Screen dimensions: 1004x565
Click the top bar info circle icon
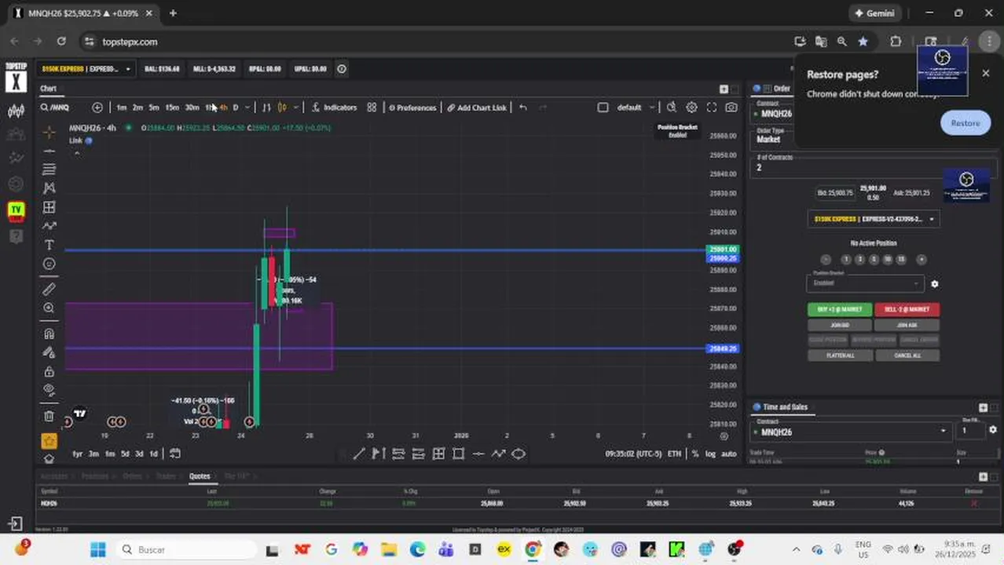coord(342,69)
